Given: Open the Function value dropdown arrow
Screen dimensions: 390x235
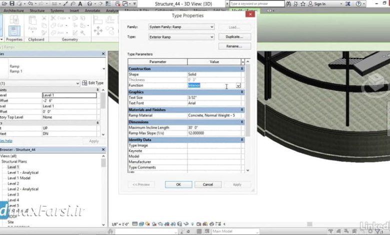Looking at the screenshot, I should [238, 85].
